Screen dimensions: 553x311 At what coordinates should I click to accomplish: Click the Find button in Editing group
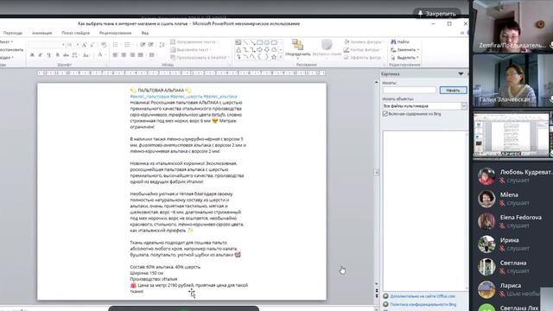pos(400,41)
